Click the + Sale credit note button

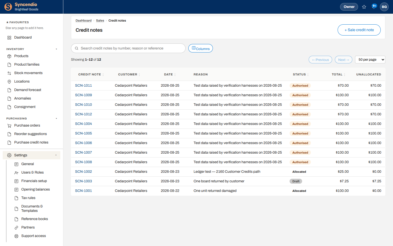coord(359,30)
